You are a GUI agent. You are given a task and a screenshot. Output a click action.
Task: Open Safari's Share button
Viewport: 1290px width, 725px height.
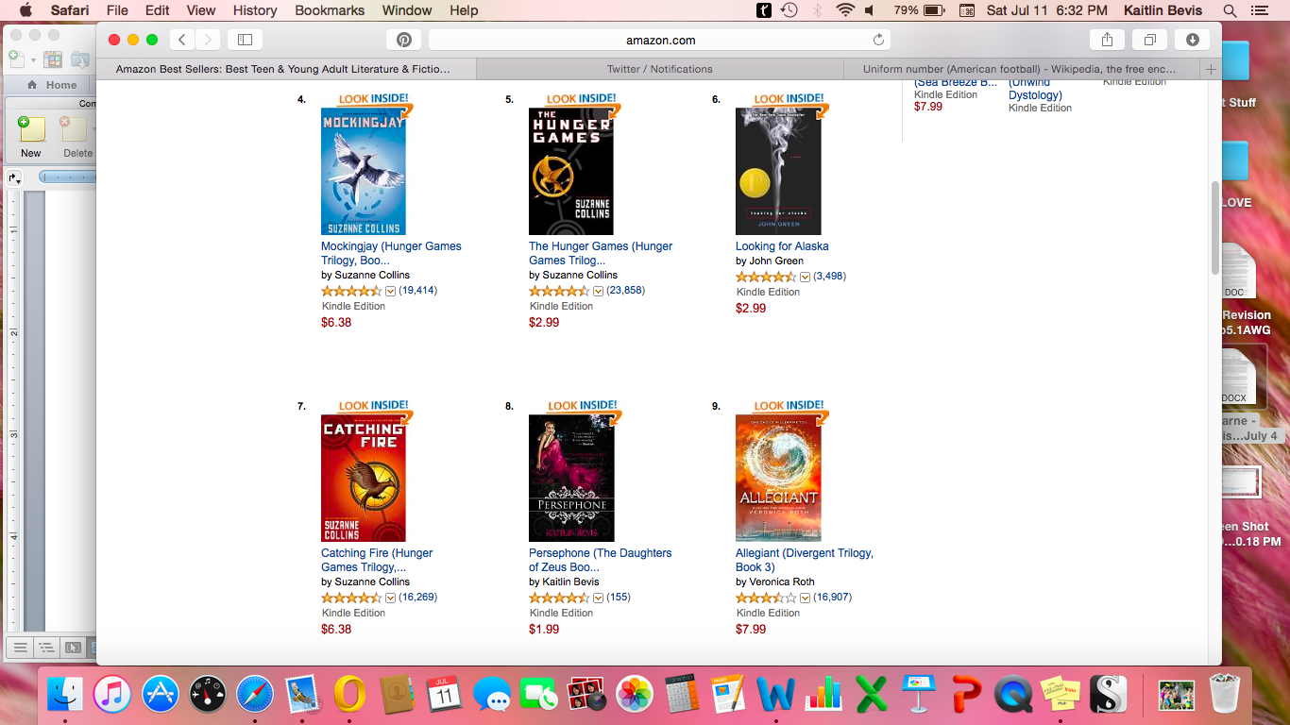[1107, 40]
